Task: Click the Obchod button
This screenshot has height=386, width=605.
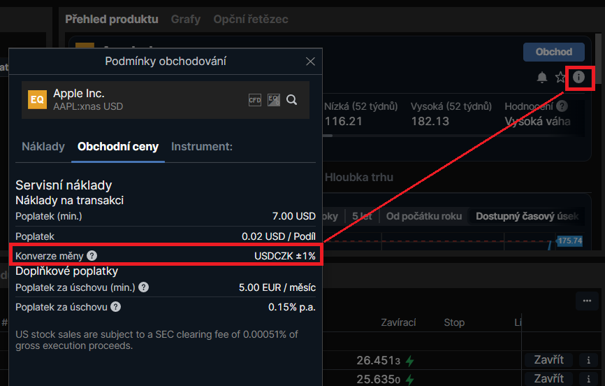Action: pos(554,52)
